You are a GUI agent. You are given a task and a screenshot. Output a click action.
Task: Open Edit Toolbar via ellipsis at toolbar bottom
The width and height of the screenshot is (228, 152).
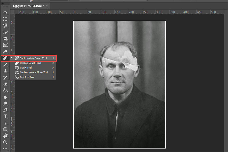pos(5,149)
